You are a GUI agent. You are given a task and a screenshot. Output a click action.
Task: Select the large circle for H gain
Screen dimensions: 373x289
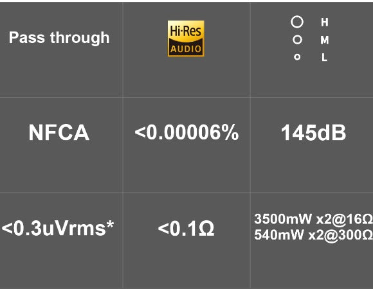coord(297,22)
